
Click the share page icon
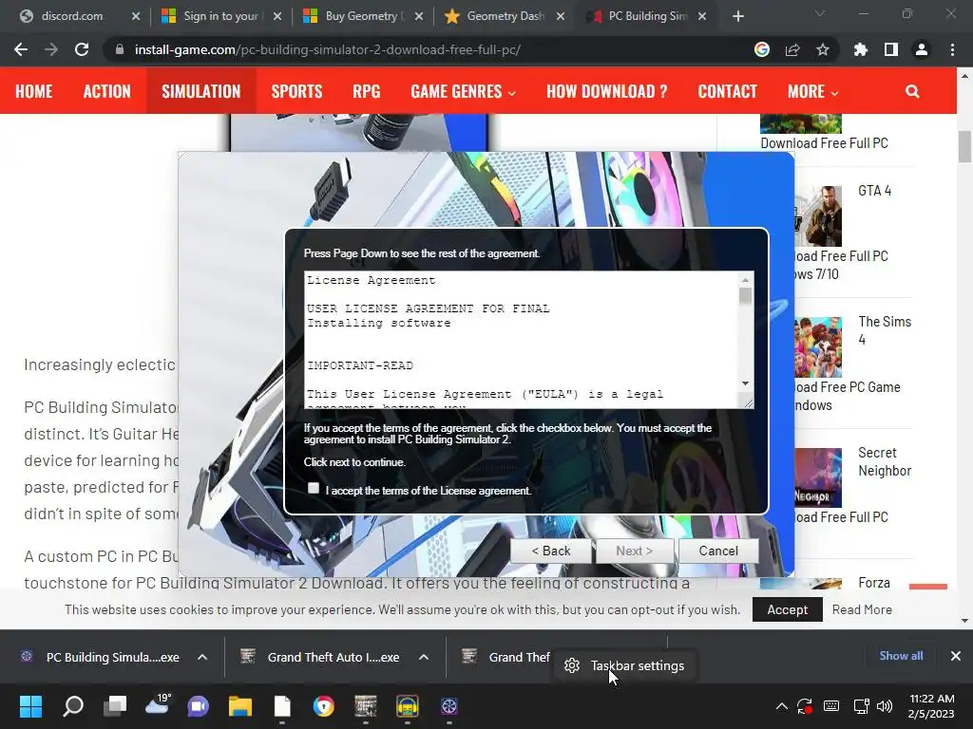coord(792,49)
